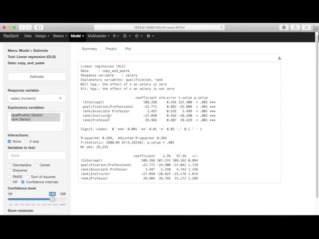Click the 'Nr obs: 26,253' line
The width and height of the screenshot is (319, 239).
tap(94, 147)
